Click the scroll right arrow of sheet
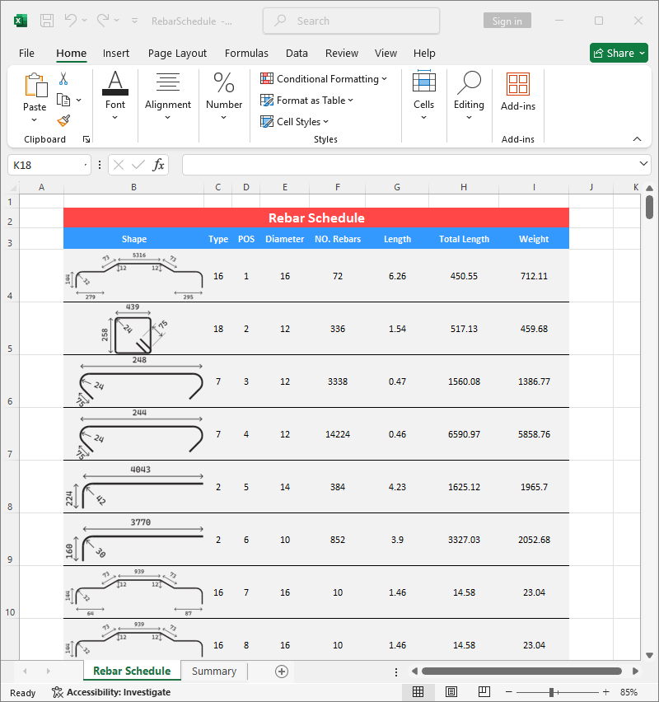The image size is (659, 702). point(635,672)
